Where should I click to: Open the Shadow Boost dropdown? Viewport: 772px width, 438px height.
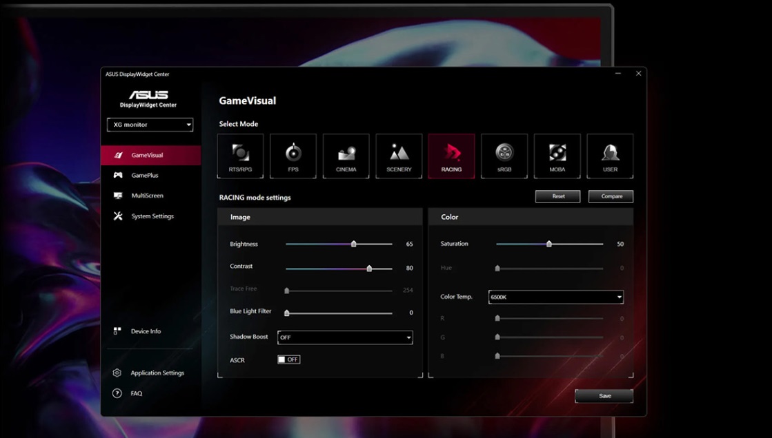point(345,337)
